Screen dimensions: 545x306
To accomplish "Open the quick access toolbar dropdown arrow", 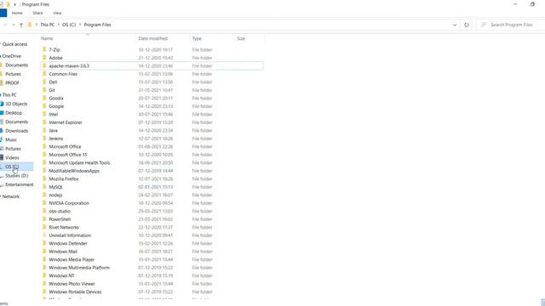I will (x=14, y=4).
